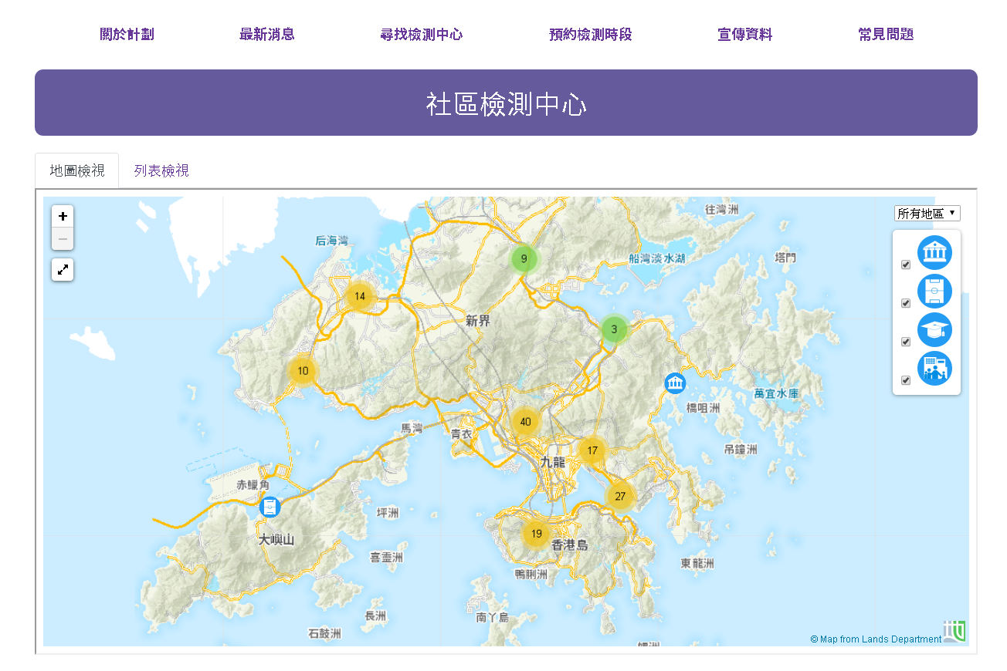Screen dimensions: 1007x671
Task: Toggle the graduation cap category checkbox
Action: click(x=906, y=342)
